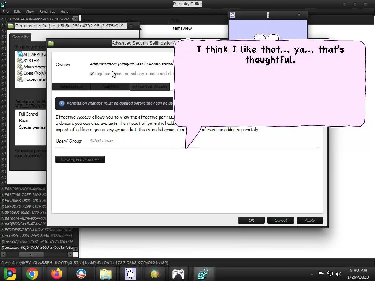Click Read permission row
Viewport: 375px width, 281px height.
pos(24,121)
